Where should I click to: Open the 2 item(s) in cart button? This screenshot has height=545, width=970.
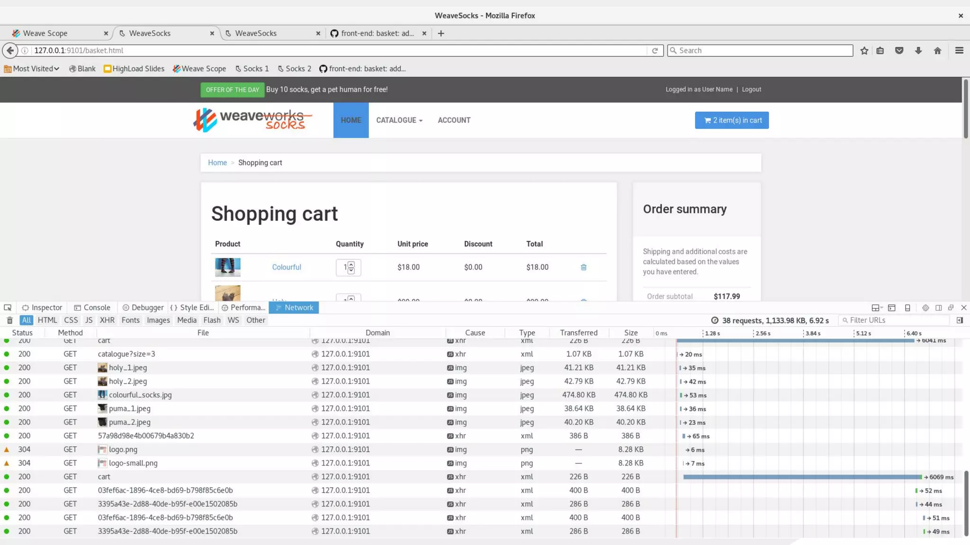tap(732, 120)
